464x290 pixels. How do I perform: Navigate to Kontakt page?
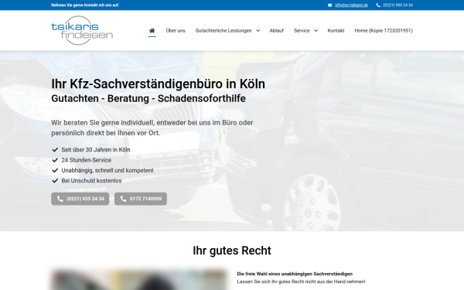tap(336, 30)
